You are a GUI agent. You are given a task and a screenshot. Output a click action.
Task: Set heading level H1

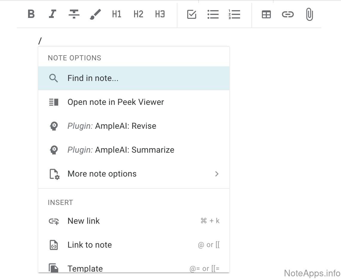pos(117,14)
